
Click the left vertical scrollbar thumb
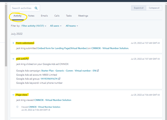pyautogui.click(x=6, y=36)
